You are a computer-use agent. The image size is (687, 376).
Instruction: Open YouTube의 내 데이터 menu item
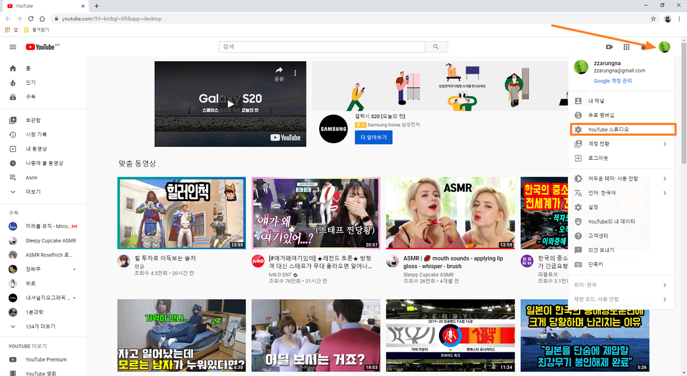pos(621,222)
